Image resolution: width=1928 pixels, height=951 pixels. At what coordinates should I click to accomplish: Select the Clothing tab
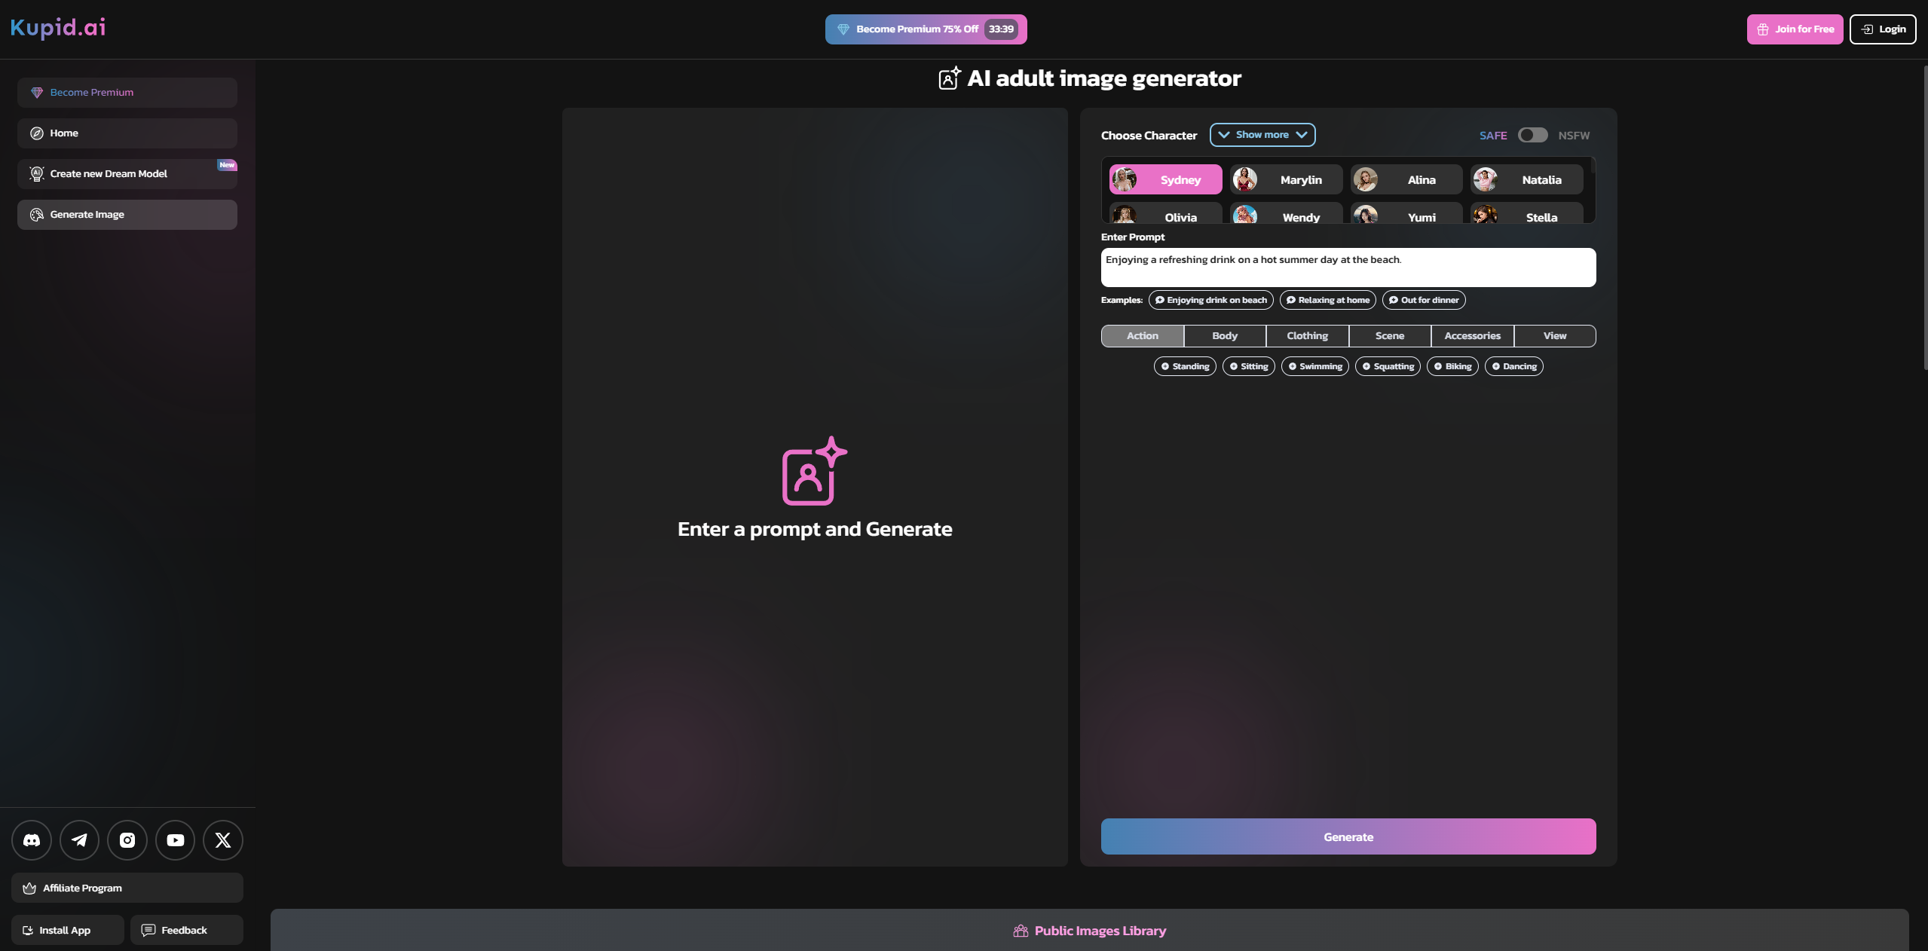(1307, 335)
